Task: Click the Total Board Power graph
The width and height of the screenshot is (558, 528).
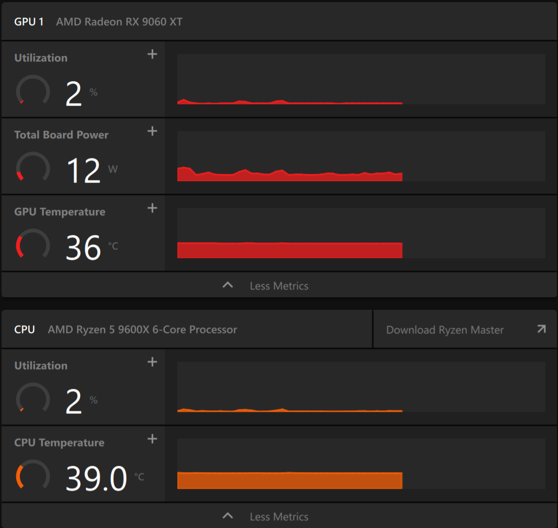Action: click(x=361, y=156)
